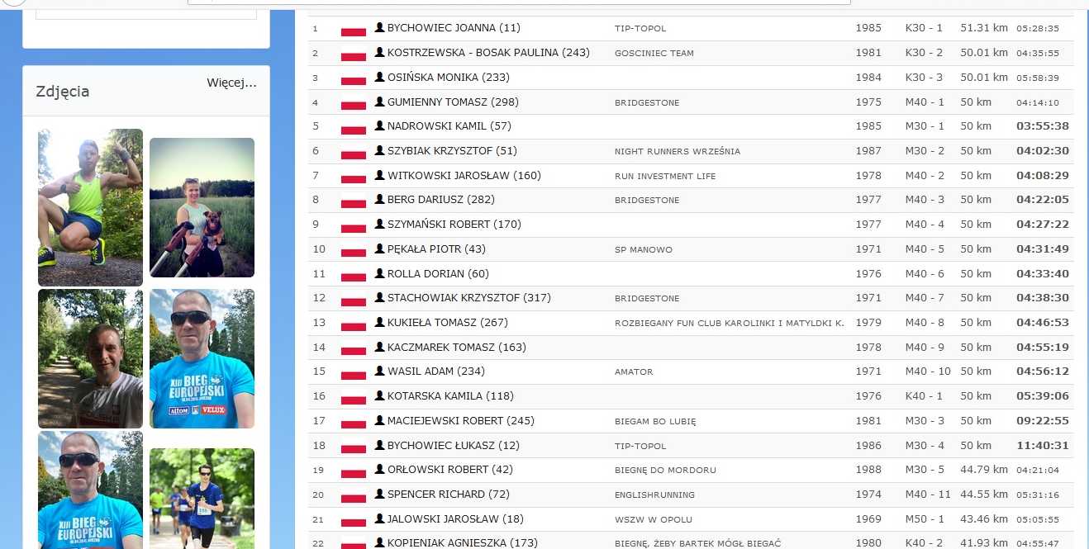Open photo of woman with dog in field
Image resolution: width=1089 pixels, height=549 pixels.
click(x=202, y=207)
